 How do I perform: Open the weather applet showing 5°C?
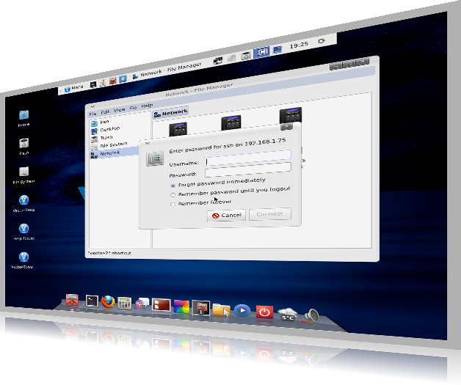287,315
